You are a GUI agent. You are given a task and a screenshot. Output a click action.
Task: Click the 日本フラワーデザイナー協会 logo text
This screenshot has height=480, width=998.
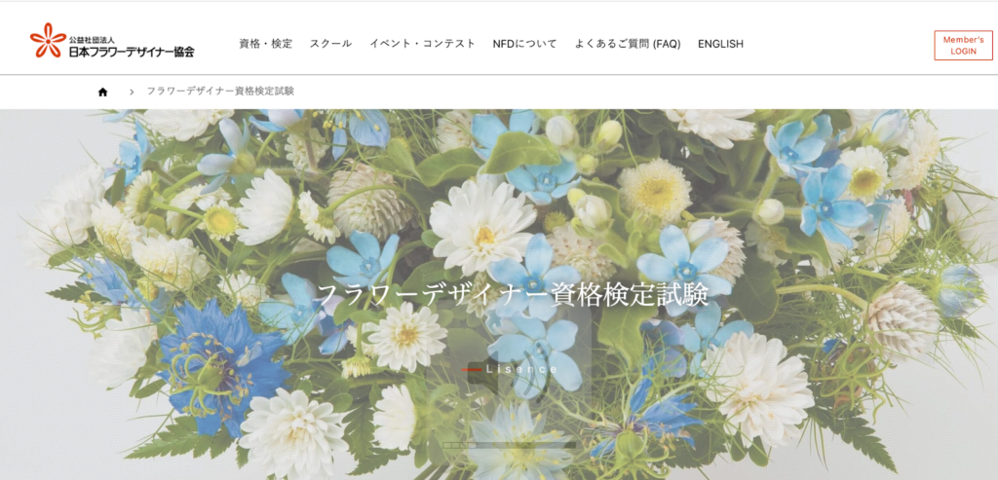(x=132, y=52)
